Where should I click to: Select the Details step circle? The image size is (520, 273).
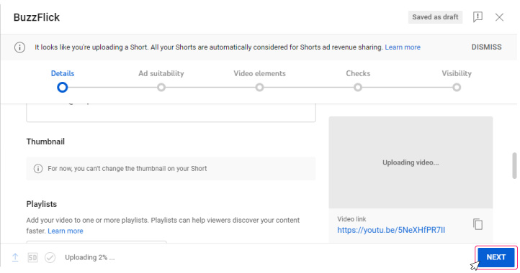point(63,88)
